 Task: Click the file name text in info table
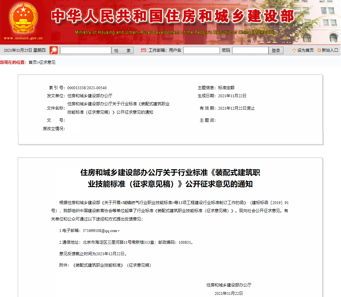point(119,108)
